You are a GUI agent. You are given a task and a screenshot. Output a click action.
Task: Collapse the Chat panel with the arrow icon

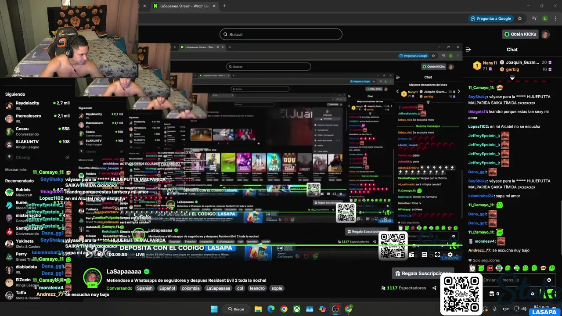click(468, 50)
